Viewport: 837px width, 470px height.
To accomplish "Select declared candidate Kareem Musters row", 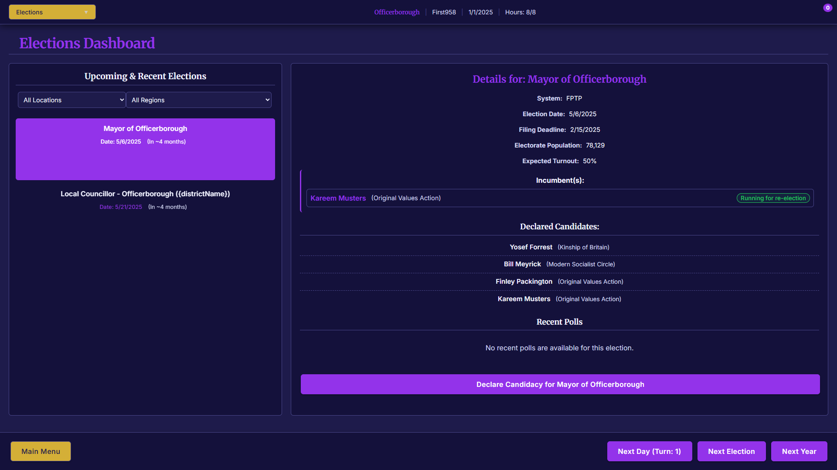I will point(559,299).
